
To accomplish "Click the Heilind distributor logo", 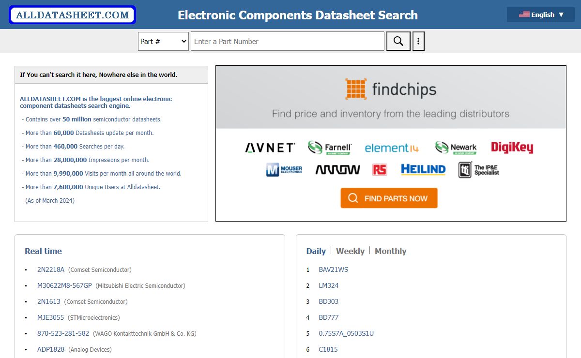I will 423,169.
